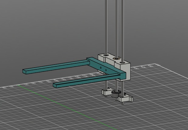Image resolution: width=188 pixels, height=130 pixels.
Task: Select the front teal fork arm
Action: [x=86, y=81]
